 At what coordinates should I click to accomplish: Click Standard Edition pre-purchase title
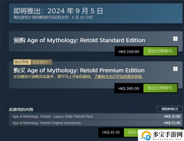(x=79, y=40)
